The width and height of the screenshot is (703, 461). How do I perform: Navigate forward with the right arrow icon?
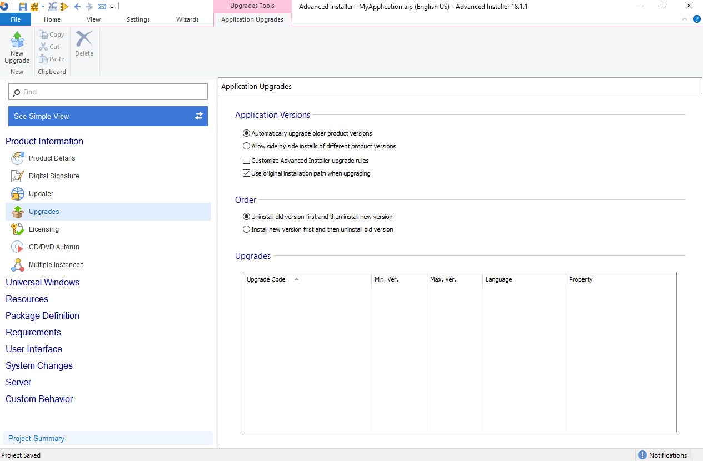(89, 7)
